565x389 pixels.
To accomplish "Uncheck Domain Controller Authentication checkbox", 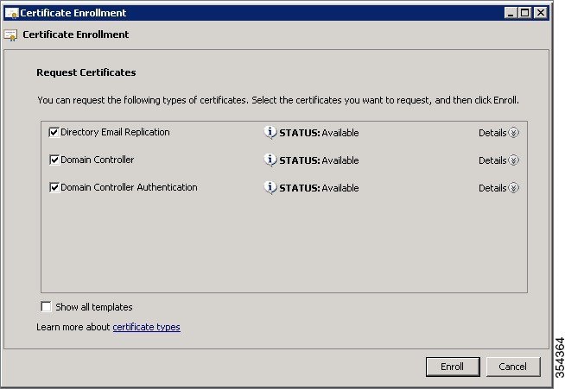I will click(54, 187).
